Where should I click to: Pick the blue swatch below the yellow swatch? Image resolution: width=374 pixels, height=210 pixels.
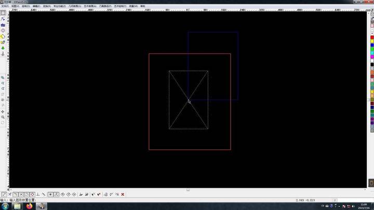tap(372, 45)
